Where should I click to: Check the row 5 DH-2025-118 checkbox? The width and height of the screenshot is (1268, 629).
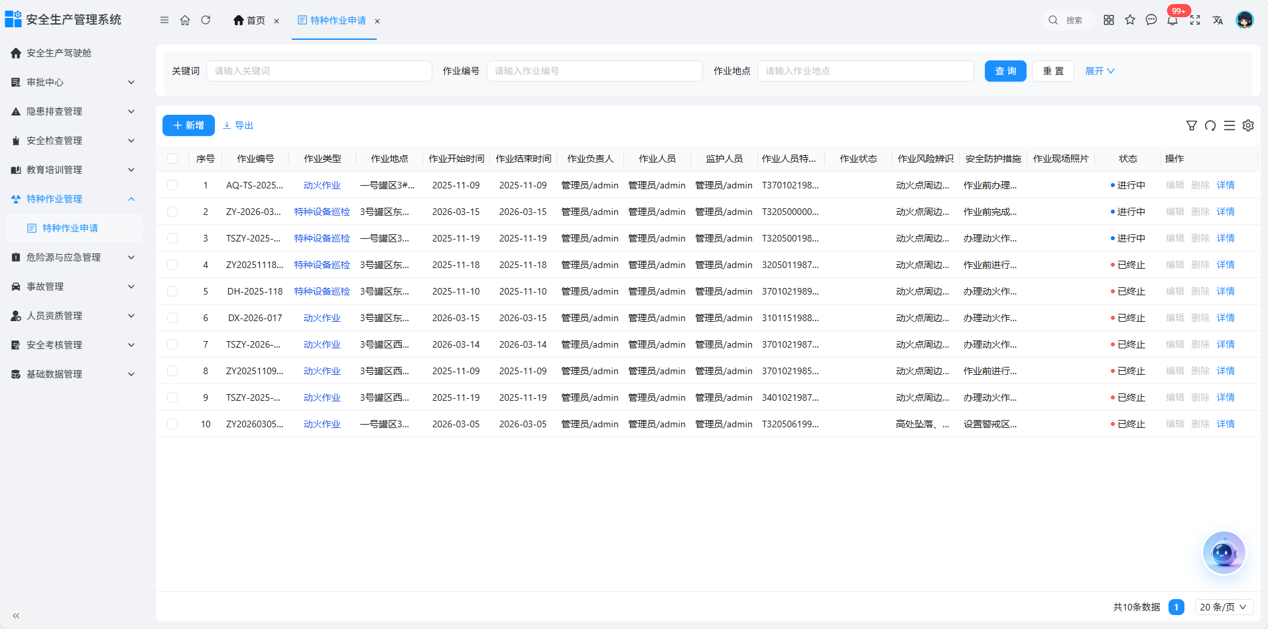[172, 291]
